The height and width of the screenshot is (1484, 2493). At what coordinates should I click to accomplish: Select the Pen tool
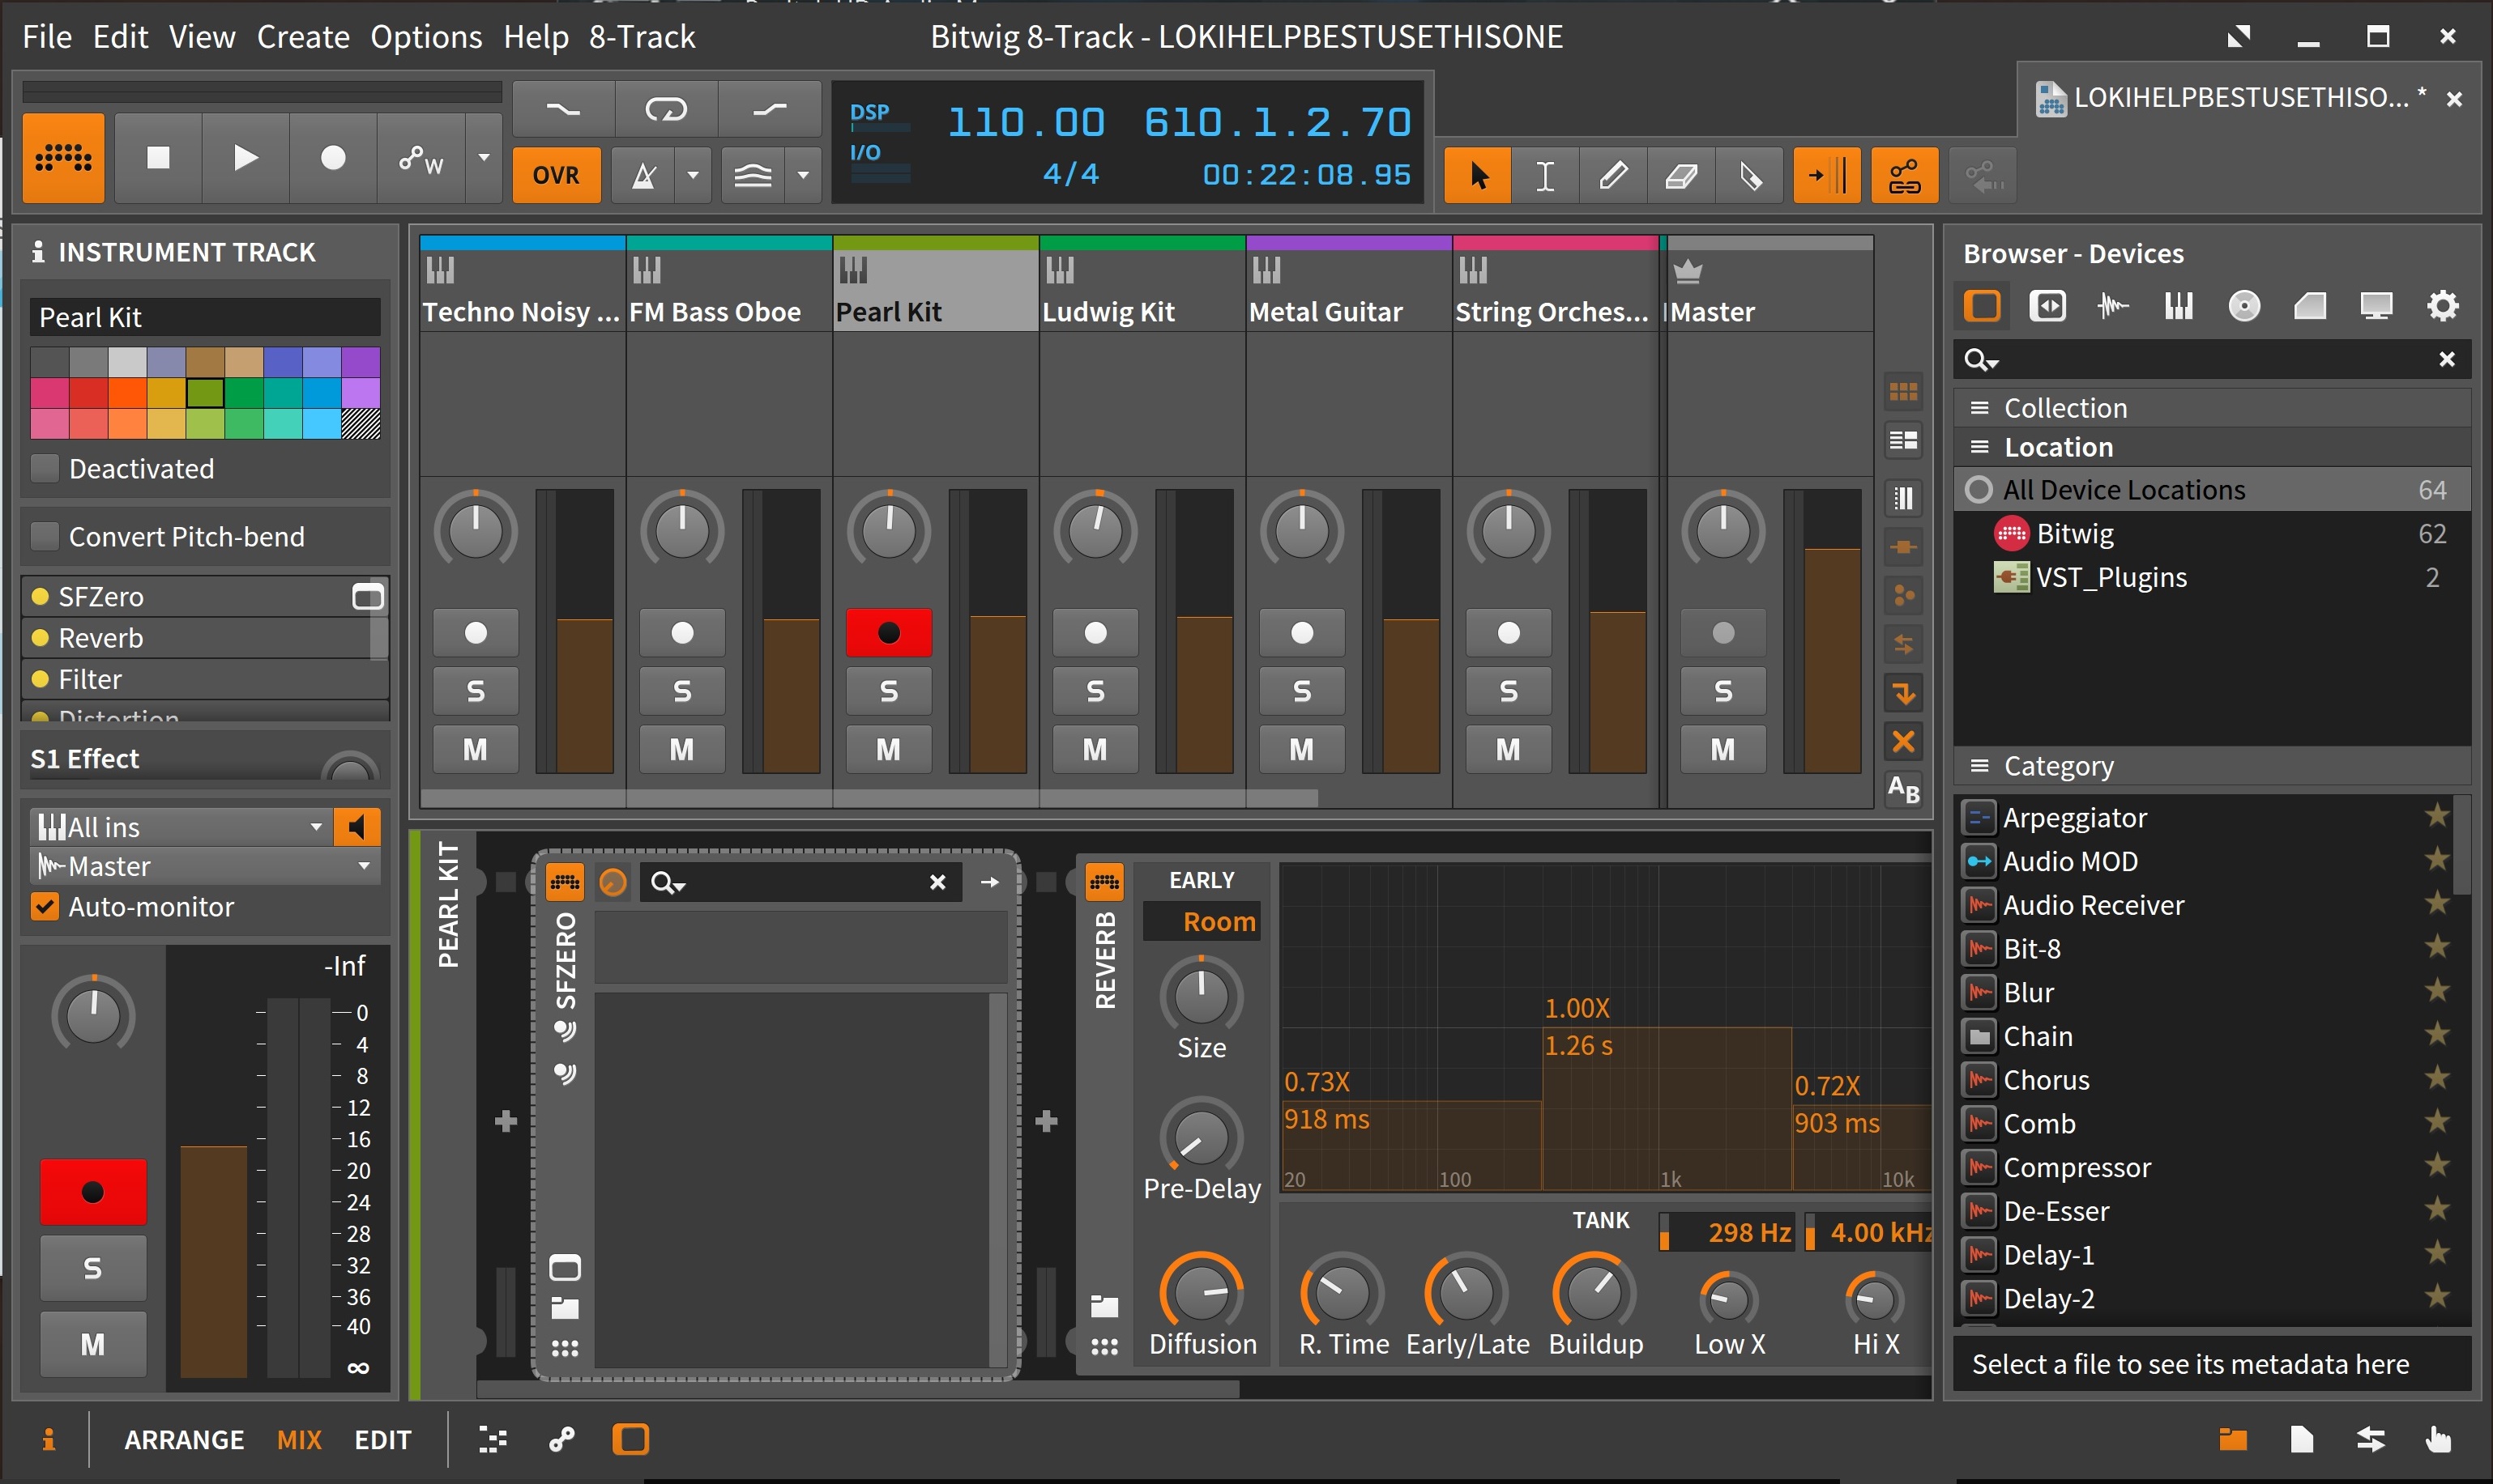(1613, 176)
